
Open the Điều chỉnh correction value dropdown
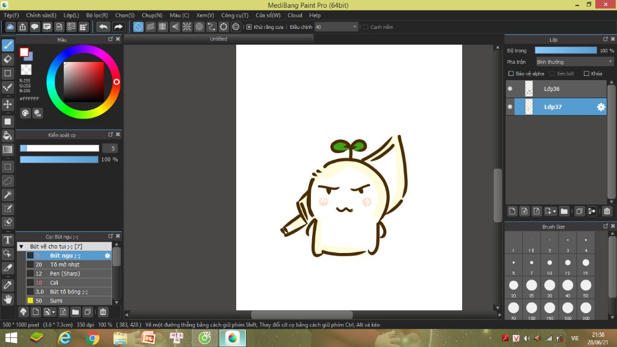336,27
